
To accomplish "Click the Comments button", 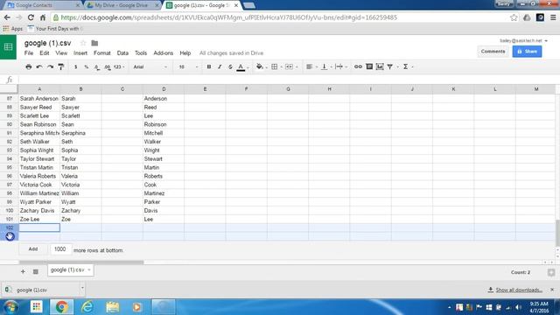I will [493, 52].
